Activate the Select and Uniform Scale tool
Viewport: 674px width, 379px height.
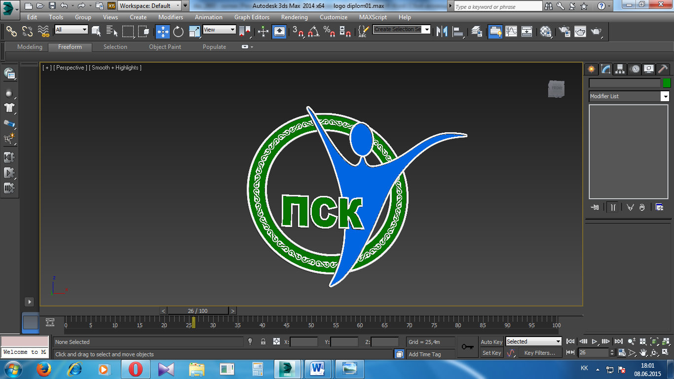coord(195,31)
